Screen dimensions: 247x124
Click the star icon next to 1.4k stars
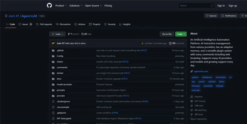click(192, 106)
